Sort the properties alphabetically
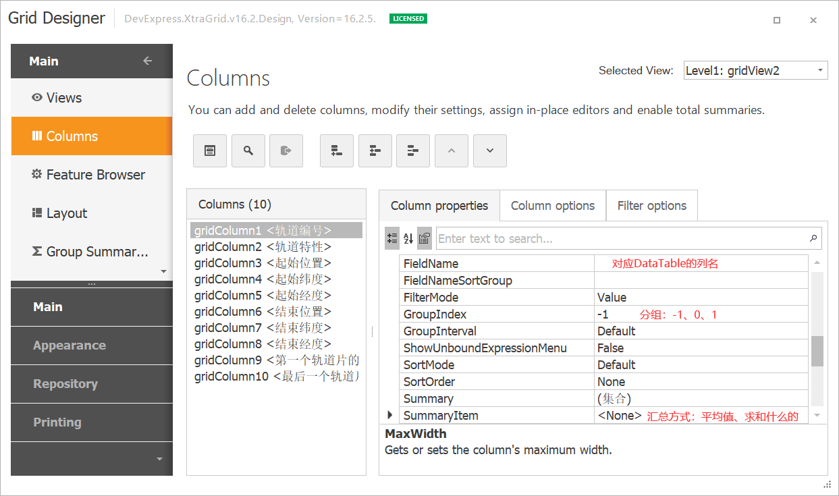Viewport: 839px width, 496px height. (x=408, y=238)
